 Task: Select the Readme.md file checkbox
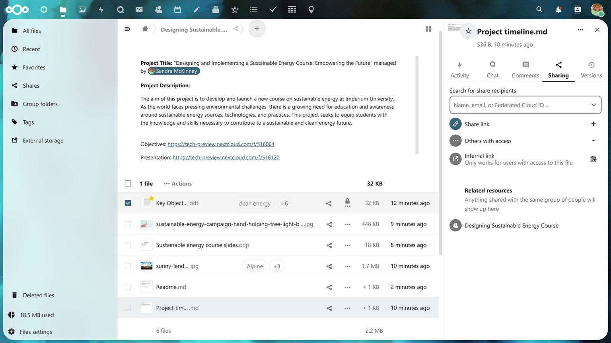pos(128,287)
